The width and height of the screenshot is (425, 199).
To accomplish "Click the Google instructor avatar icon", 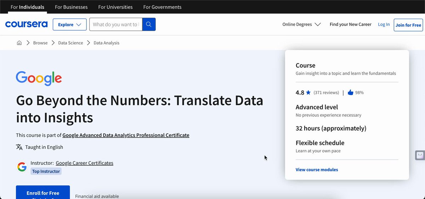I will (x=22, y=167).
